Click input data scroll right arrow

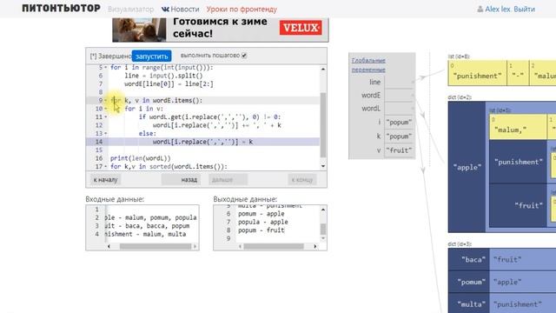pos(195,246)
